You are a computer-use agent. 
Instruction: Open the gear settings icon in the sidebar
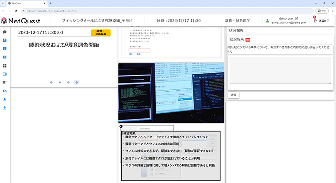[5, 82]
